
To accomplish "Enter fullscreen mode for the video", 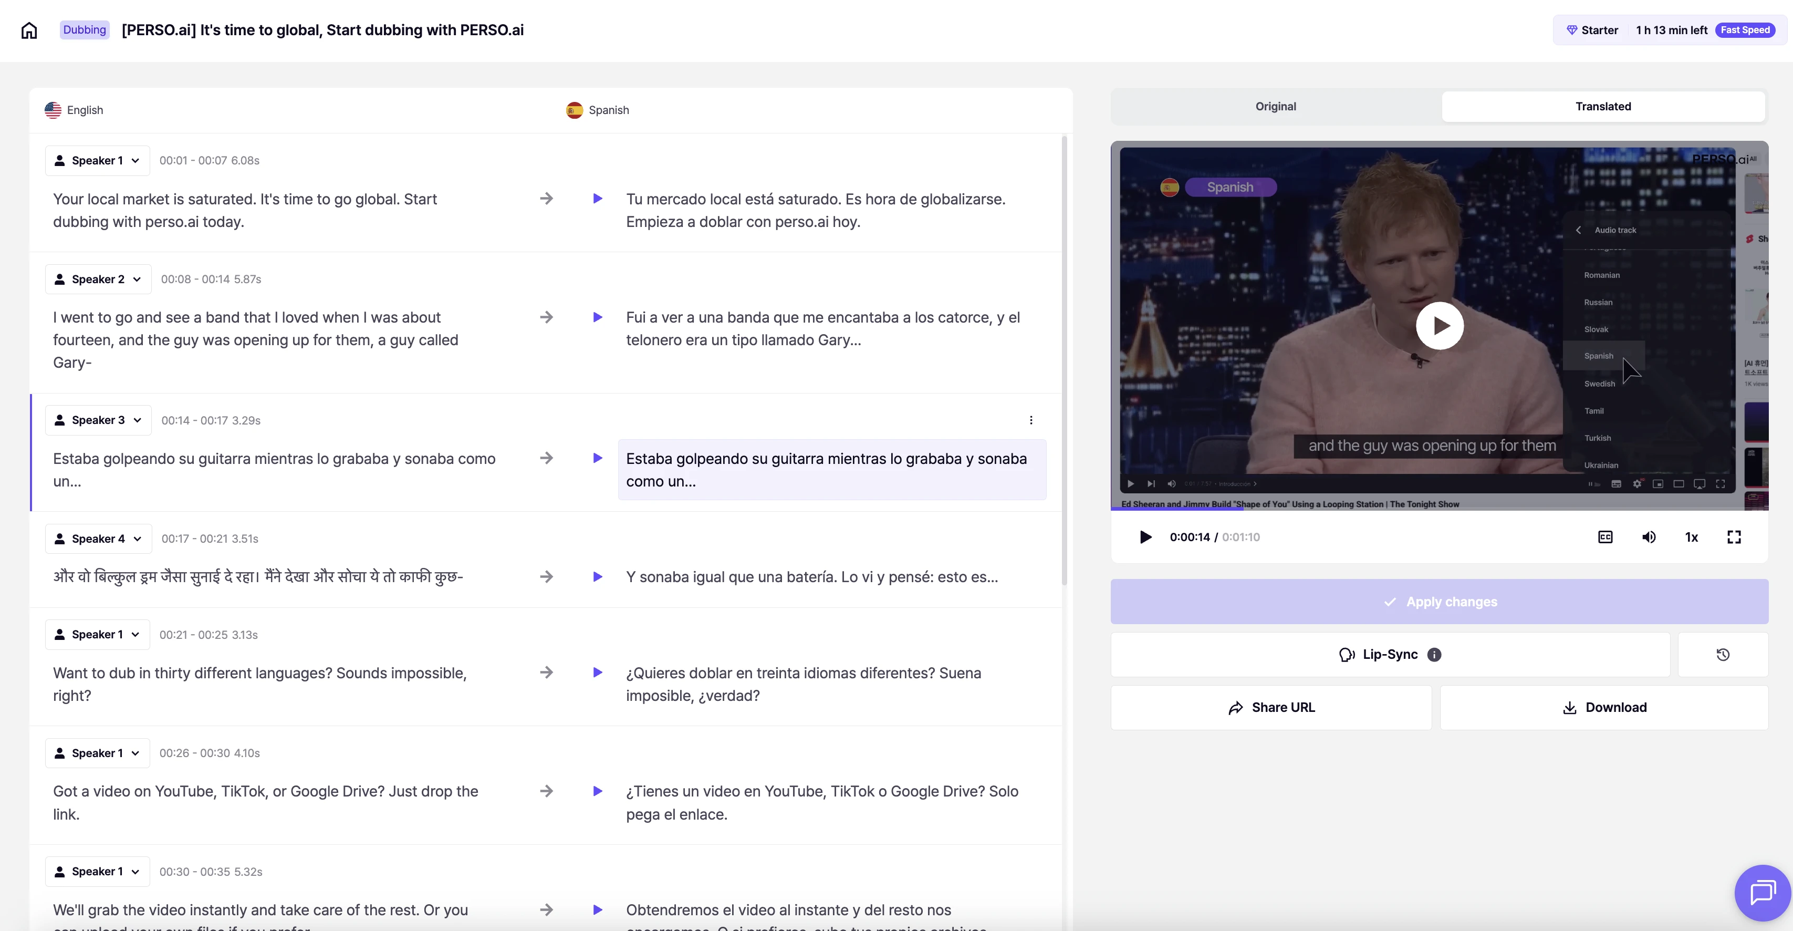I will tap(1734, 537).
